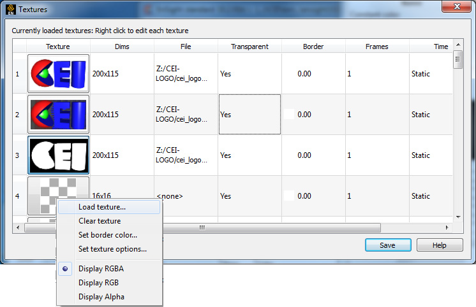Click row 3 Transparent Yes cell

coord(249,155)
